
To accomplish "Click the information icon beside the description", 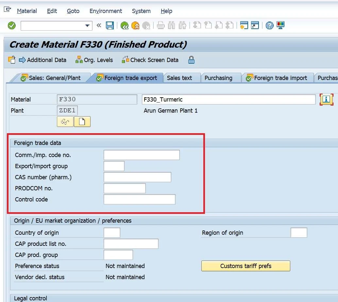I will pyautogui.click(x=326, y=99).
